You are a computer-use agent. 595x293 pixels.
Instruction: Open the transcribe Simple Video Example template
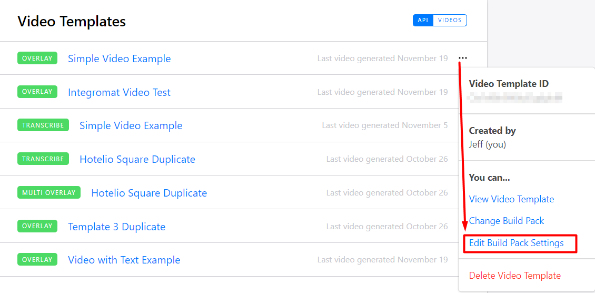pyautogui.click(x=131, y=125)
